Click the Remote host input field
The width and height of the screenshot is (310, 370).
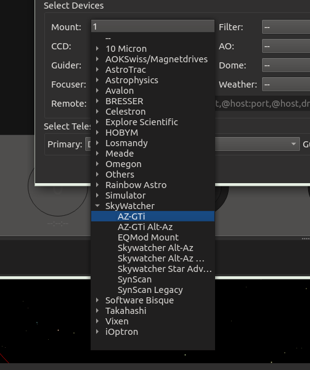click(x=262, y=104)
